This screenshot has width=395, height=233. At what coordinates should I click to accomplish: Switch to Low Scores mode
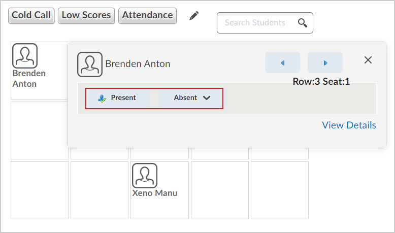86,16
